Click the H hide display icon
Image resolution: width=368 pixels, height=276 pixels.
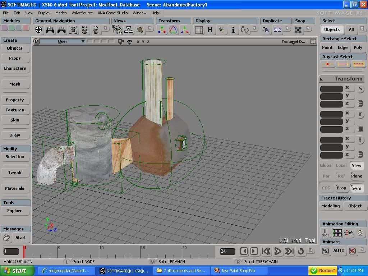click(x=210, y=30)
